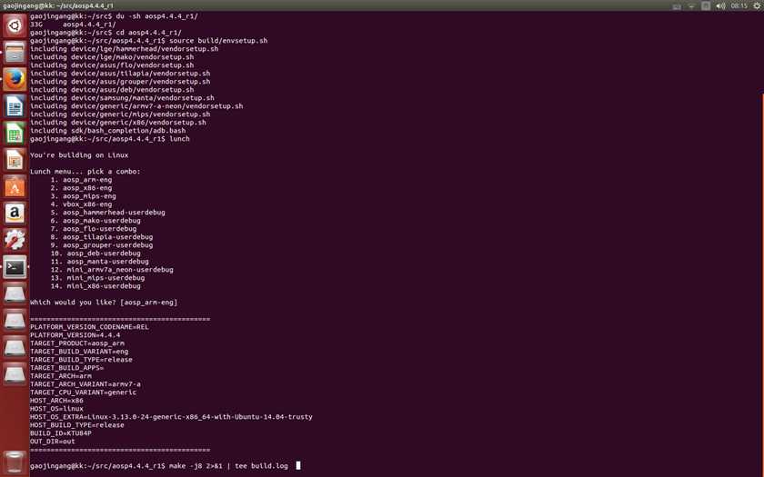The width and height of the screenshot is (764, 477).
Task: Click the '33G aosp4.4.4_r1/' output line
Action: (x=73, y=25)
